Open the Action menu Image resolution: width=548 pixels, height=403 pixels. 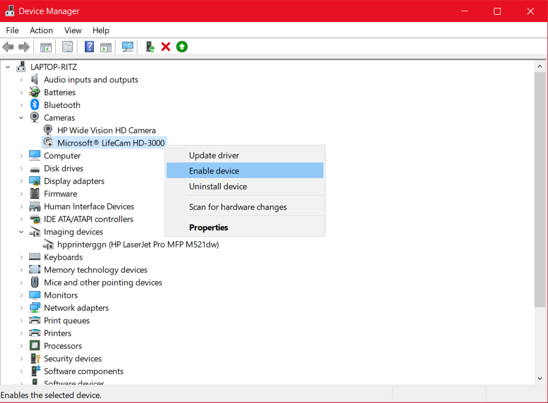(41, 30)
